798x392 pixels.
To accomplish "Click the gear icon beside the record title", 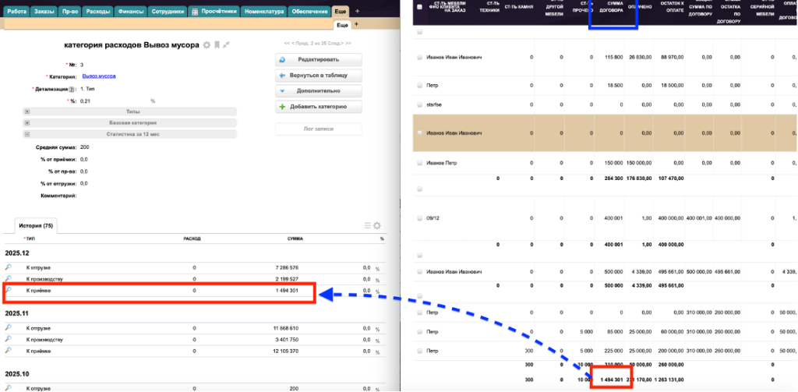I will coord(207,45).
